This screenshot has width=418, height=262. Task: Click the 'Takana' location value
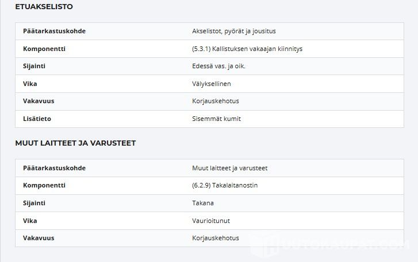[x=202, y=203]
